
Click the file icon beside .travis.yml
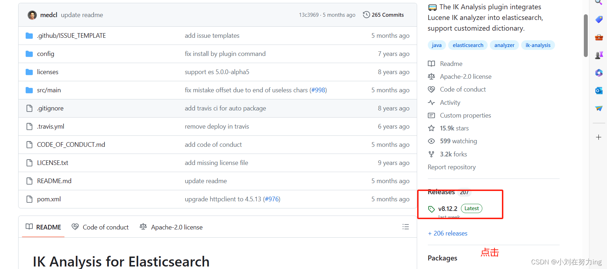point(29,126)
